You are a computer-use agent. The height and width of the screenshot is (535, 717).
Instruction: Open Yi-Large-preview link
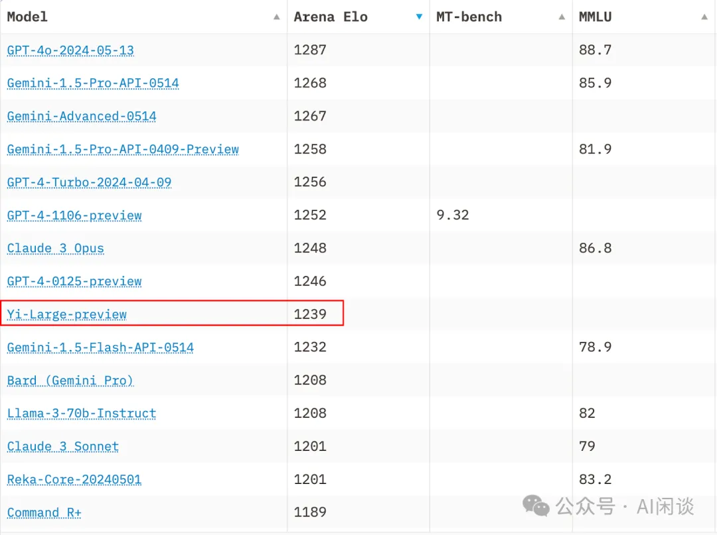coord(67,314)
